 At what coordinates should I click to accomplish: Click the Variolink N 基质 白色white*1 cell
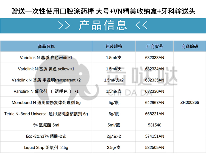(46, 58)
